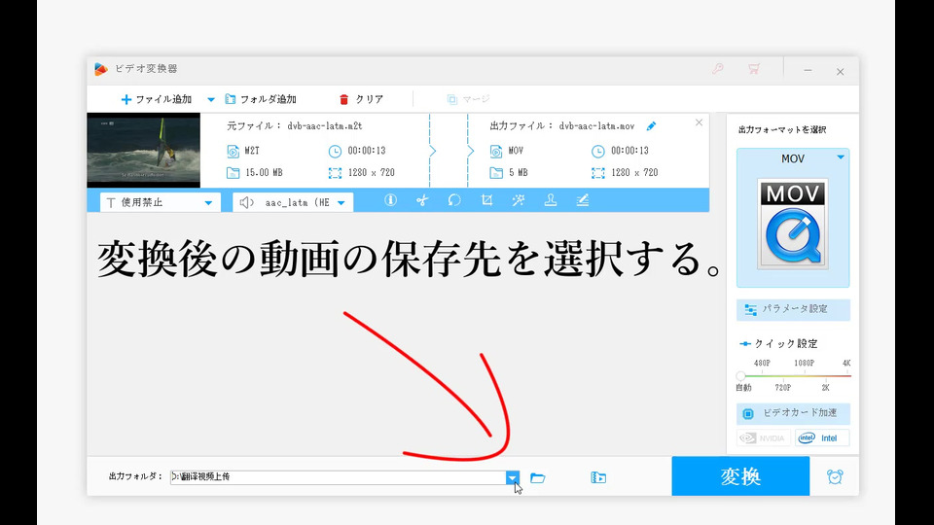Screen dimensions: 934x525
Task: Click the output 5 MB file size
Action: click(x=519, y=173)
